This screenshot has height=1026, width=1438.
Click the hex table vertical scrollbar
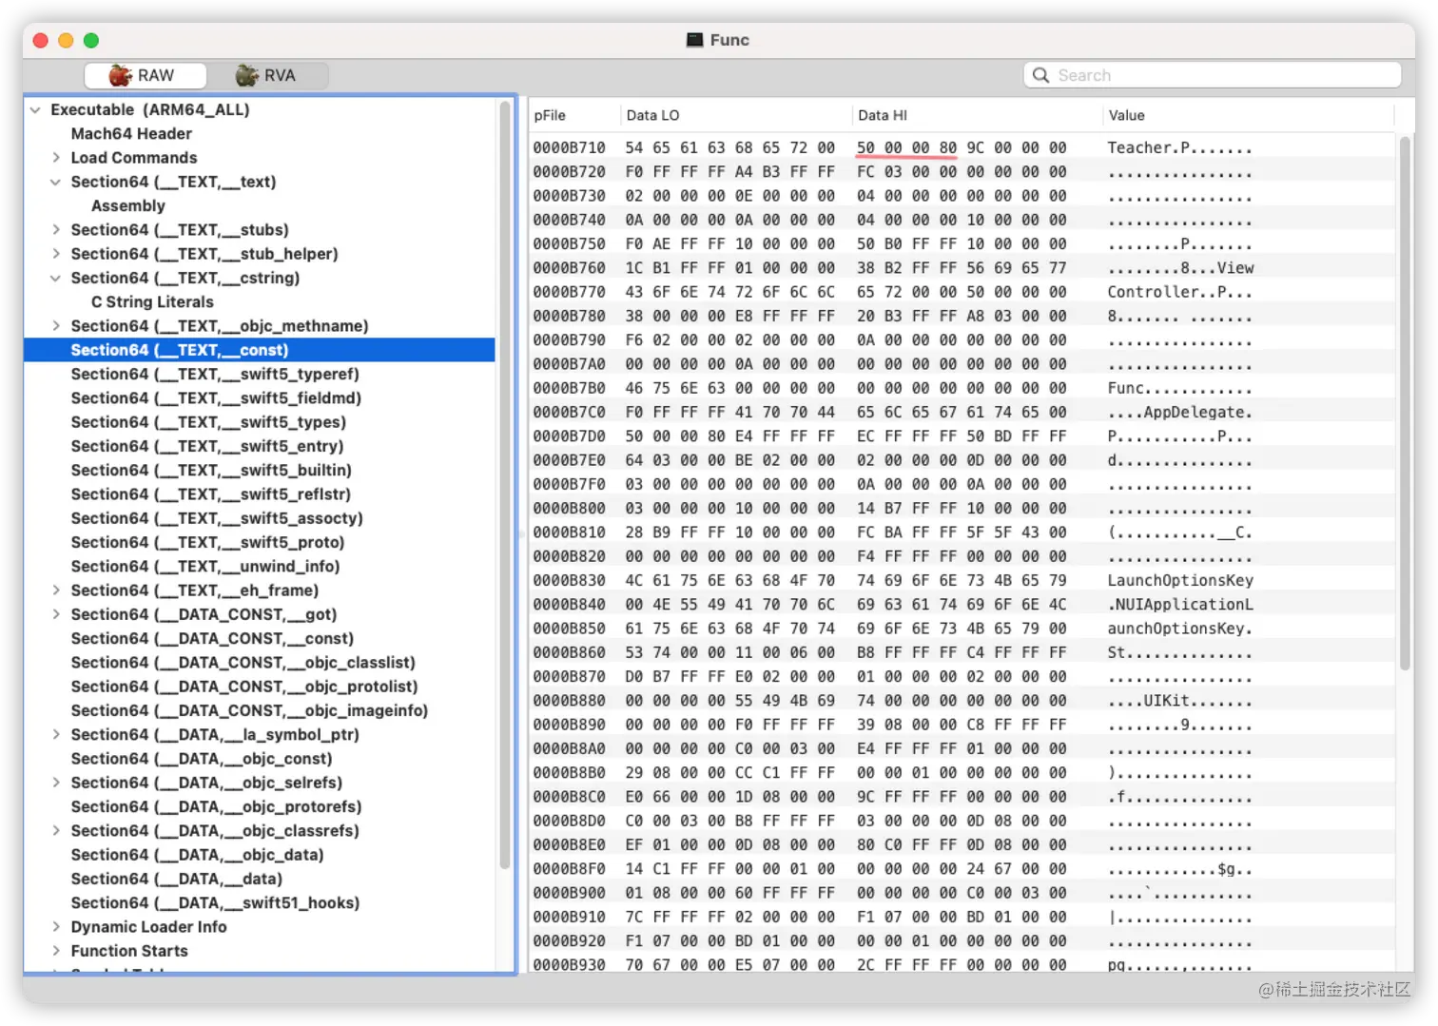1405,404
